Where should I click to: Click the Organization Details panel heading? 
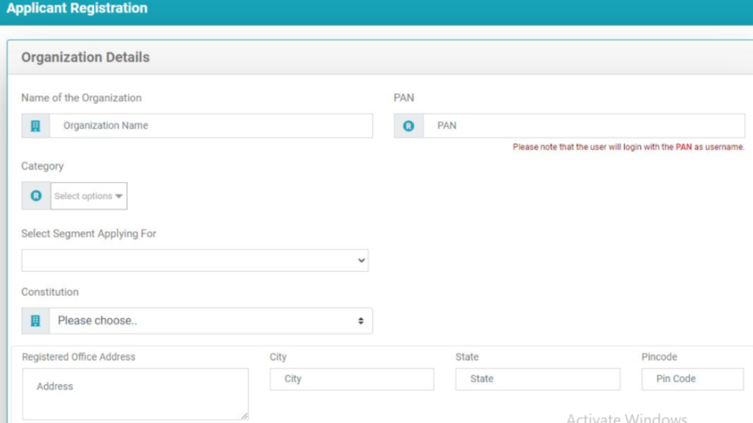click(85, 57)
